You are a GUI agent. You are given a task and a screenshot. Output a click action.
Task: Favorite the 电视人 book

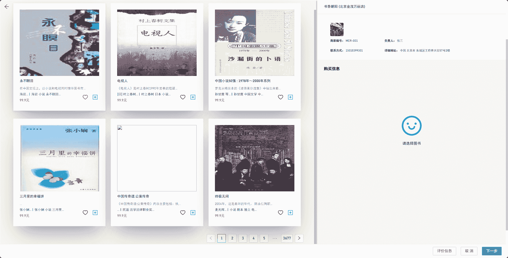[x=183, y=97]
